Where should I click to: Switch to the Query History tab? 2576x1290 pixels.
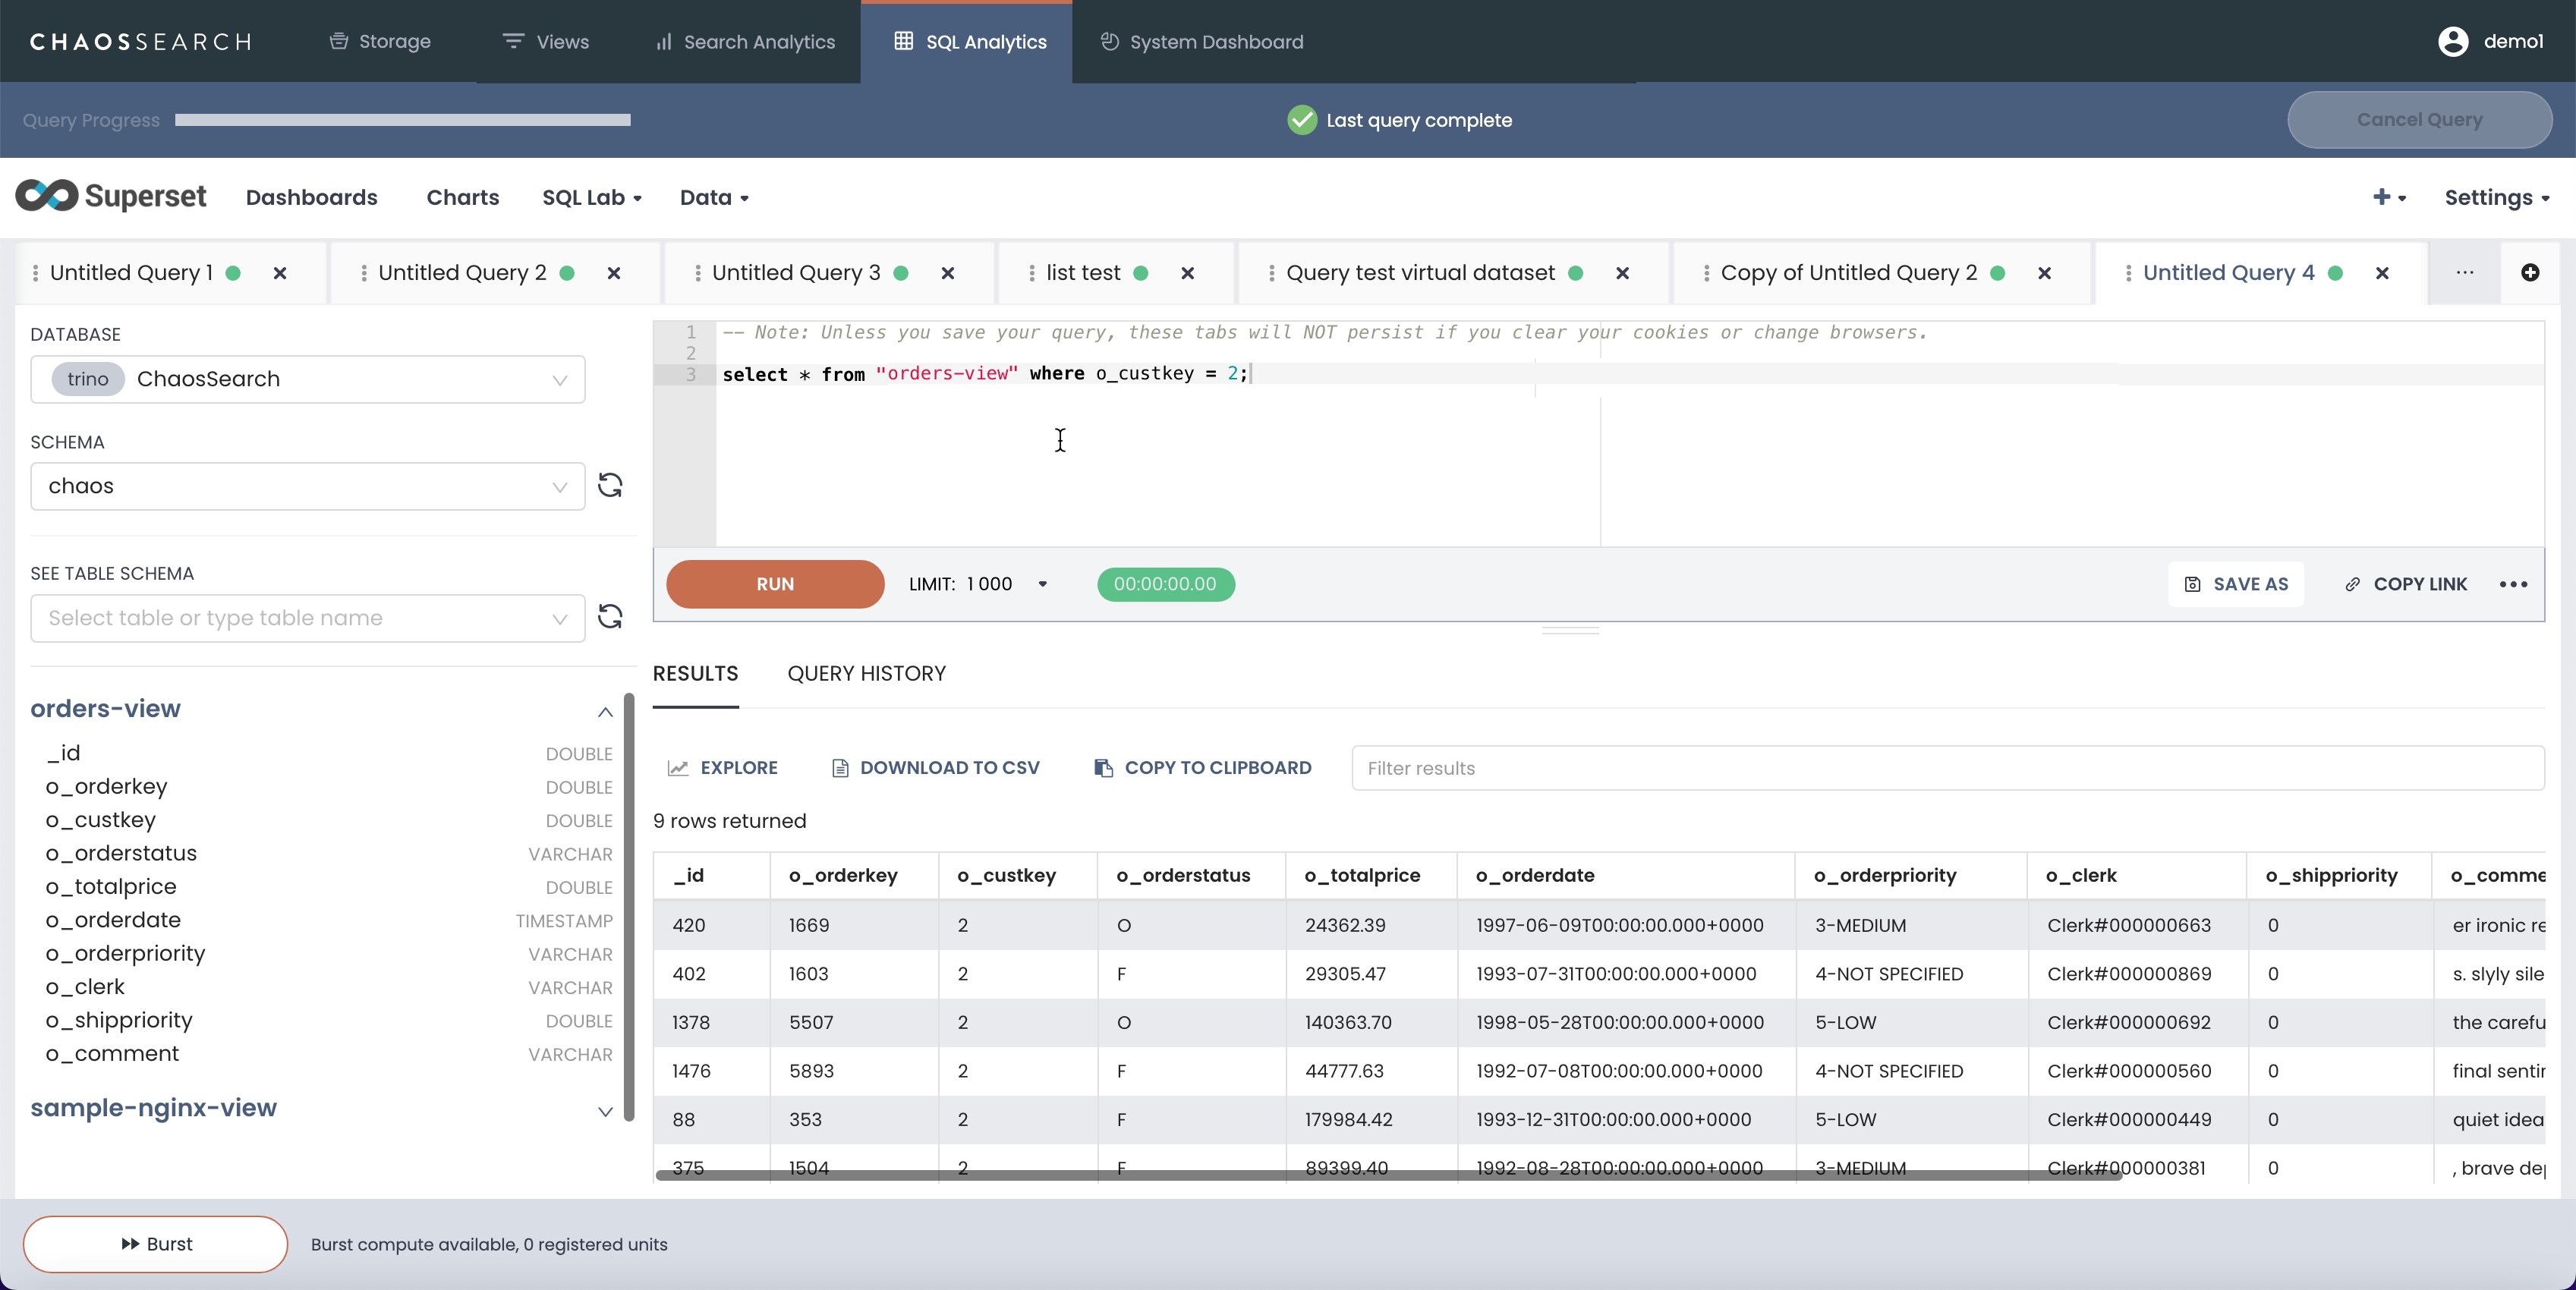pyautogui.click(x=866, y=673)
